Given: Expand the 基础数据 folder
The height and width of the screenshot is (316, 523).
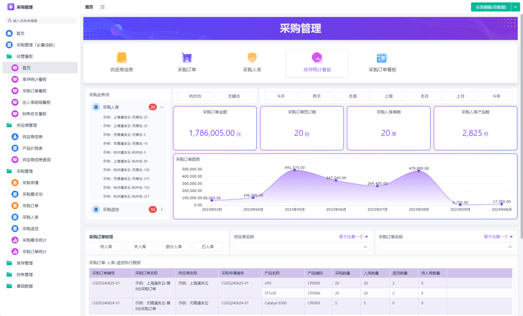Looking at the screenshot, I should click(x=40, y=286).
